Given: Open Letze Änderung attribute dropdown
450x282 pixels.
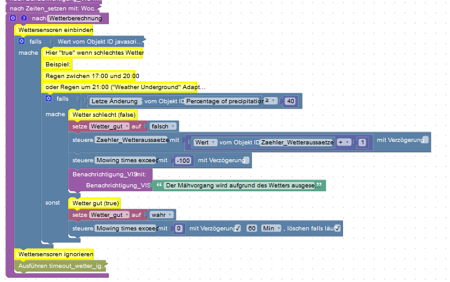Looking at the screenshot, I should click(x=116, y=101).
